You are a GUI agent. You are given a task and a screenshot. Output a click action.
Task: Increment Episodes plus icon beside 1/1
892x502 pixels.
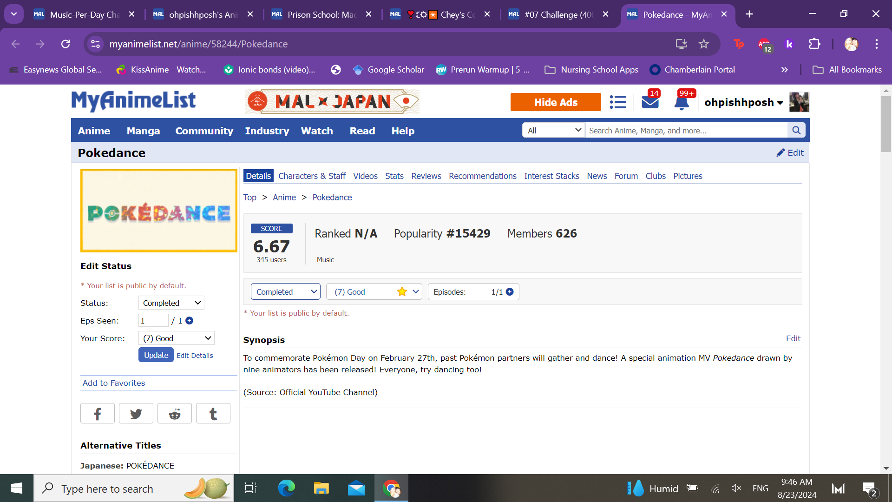pyautogui.click(x=510, y=292)
